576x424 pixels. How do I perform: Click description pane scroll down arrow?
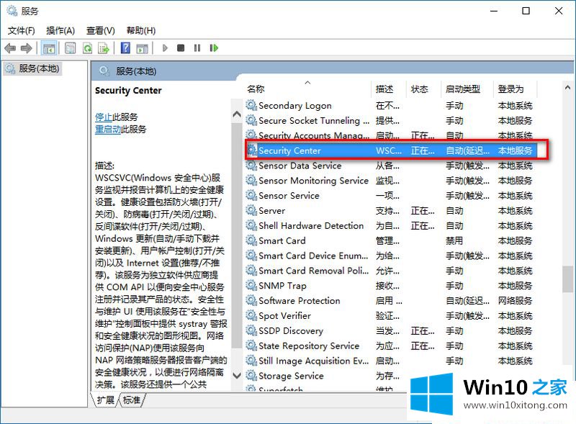pos(237,376)
